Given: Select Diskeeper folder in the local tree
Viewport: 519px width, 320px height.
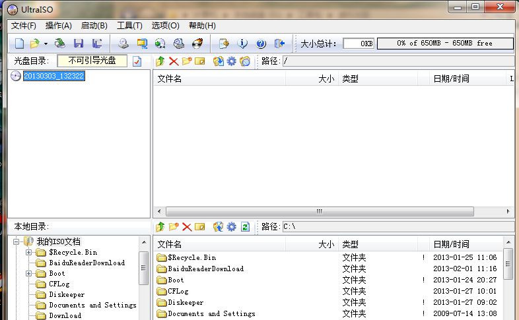Looking at the screenshot, I should coord(67,294).
